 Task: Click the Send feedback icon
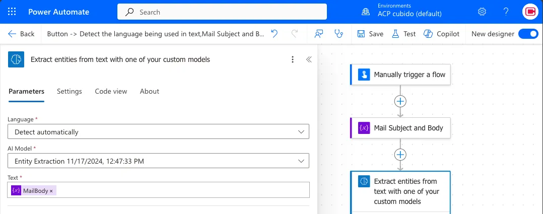point(318,34)
